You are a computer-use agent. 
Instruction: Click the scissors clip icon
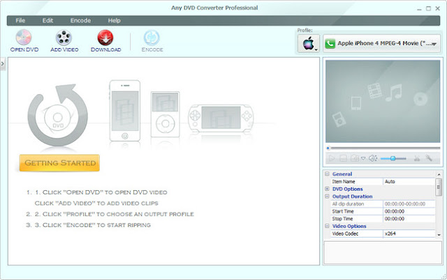point(417,158)
